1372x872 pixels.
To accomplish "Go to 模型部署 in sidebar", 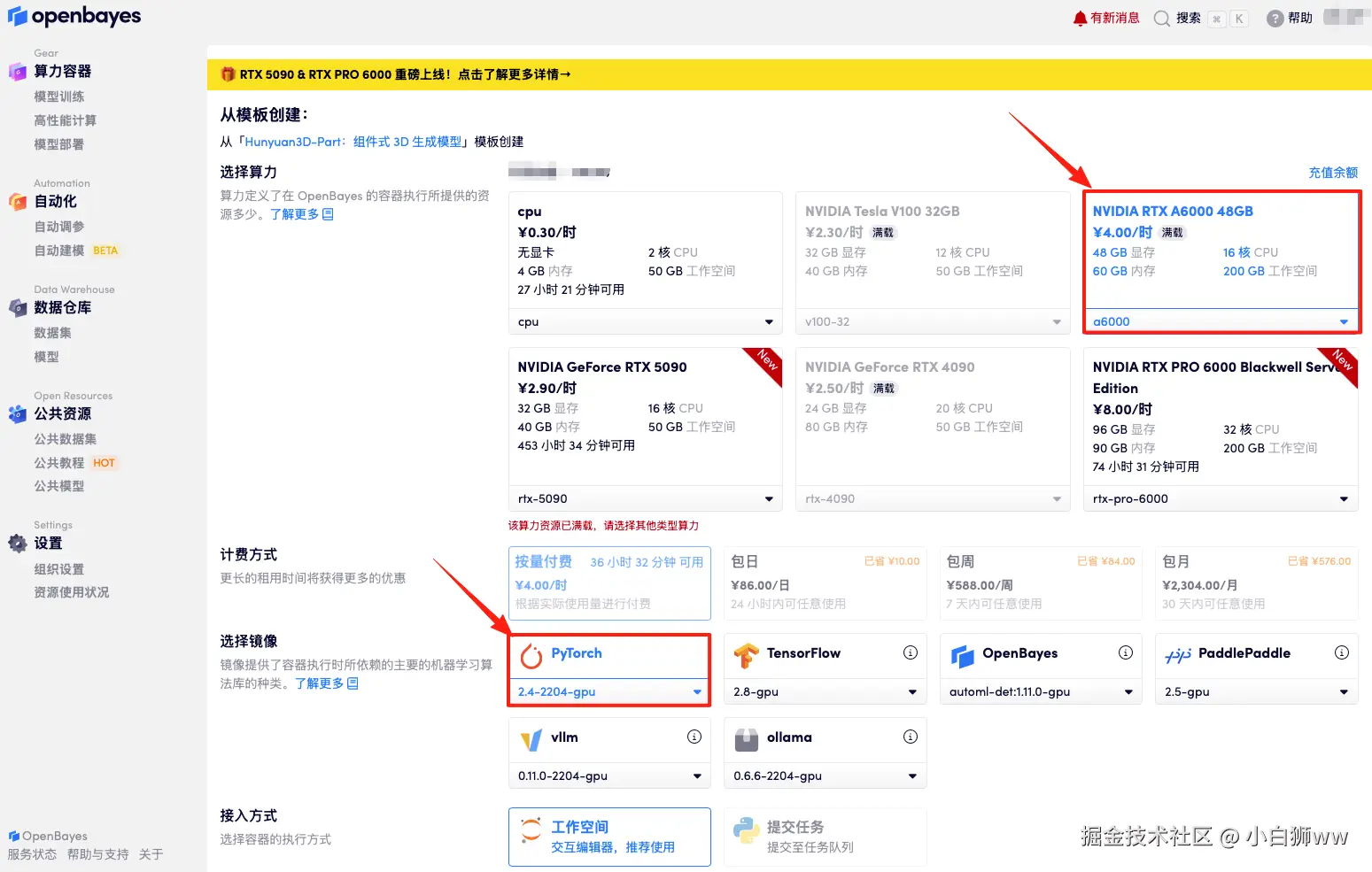I will coord(59,144).
